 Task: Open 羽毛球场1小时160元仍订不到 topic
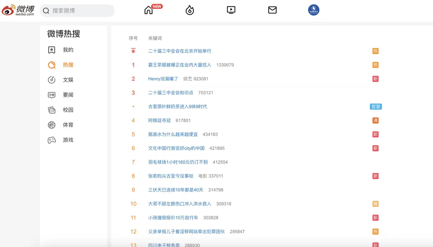pyautogui.click(x=178, y=162)
